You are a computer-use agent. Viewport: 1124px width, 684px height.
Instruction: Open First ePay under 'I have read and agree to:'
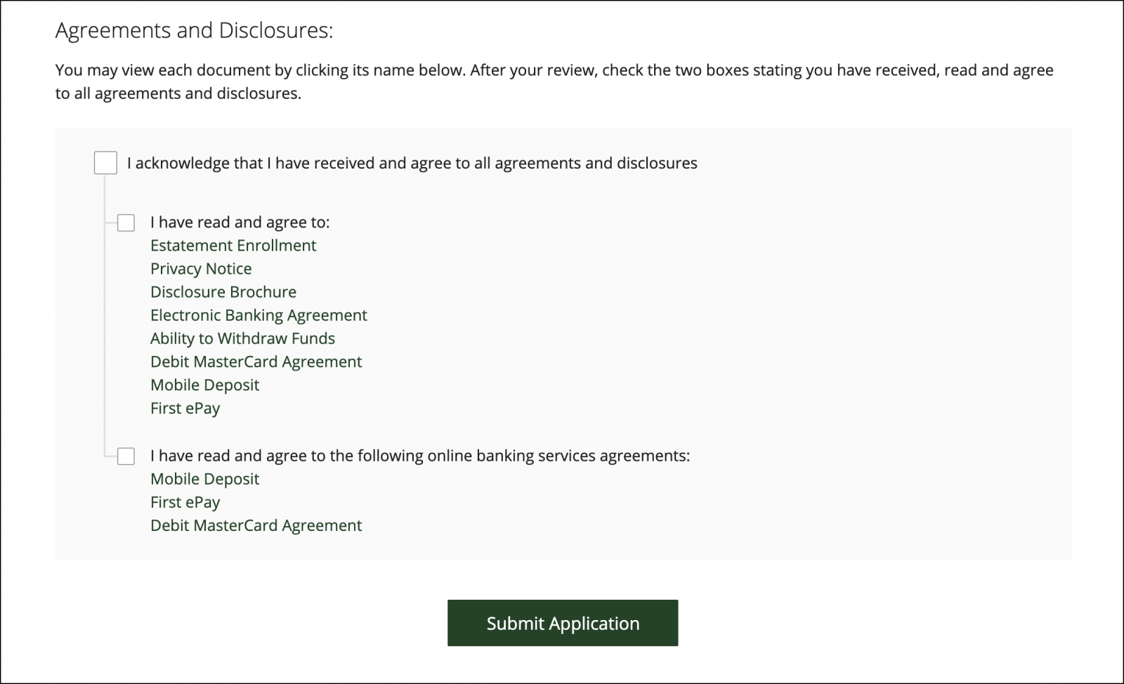point(185,407)
